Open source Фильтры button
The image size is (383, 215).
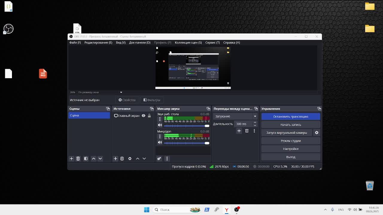[x=152, y=100]
